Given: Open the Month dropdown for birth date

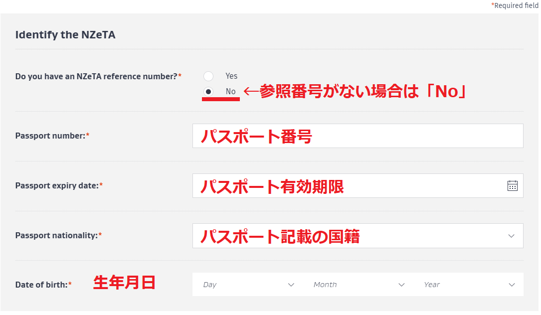Looking at the screenshot, I should (x=358, y=285).
